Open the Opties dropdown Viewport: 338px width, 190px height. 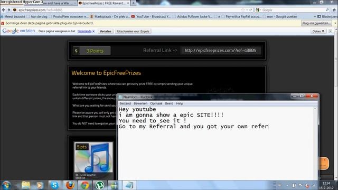[x=318, y=31]
